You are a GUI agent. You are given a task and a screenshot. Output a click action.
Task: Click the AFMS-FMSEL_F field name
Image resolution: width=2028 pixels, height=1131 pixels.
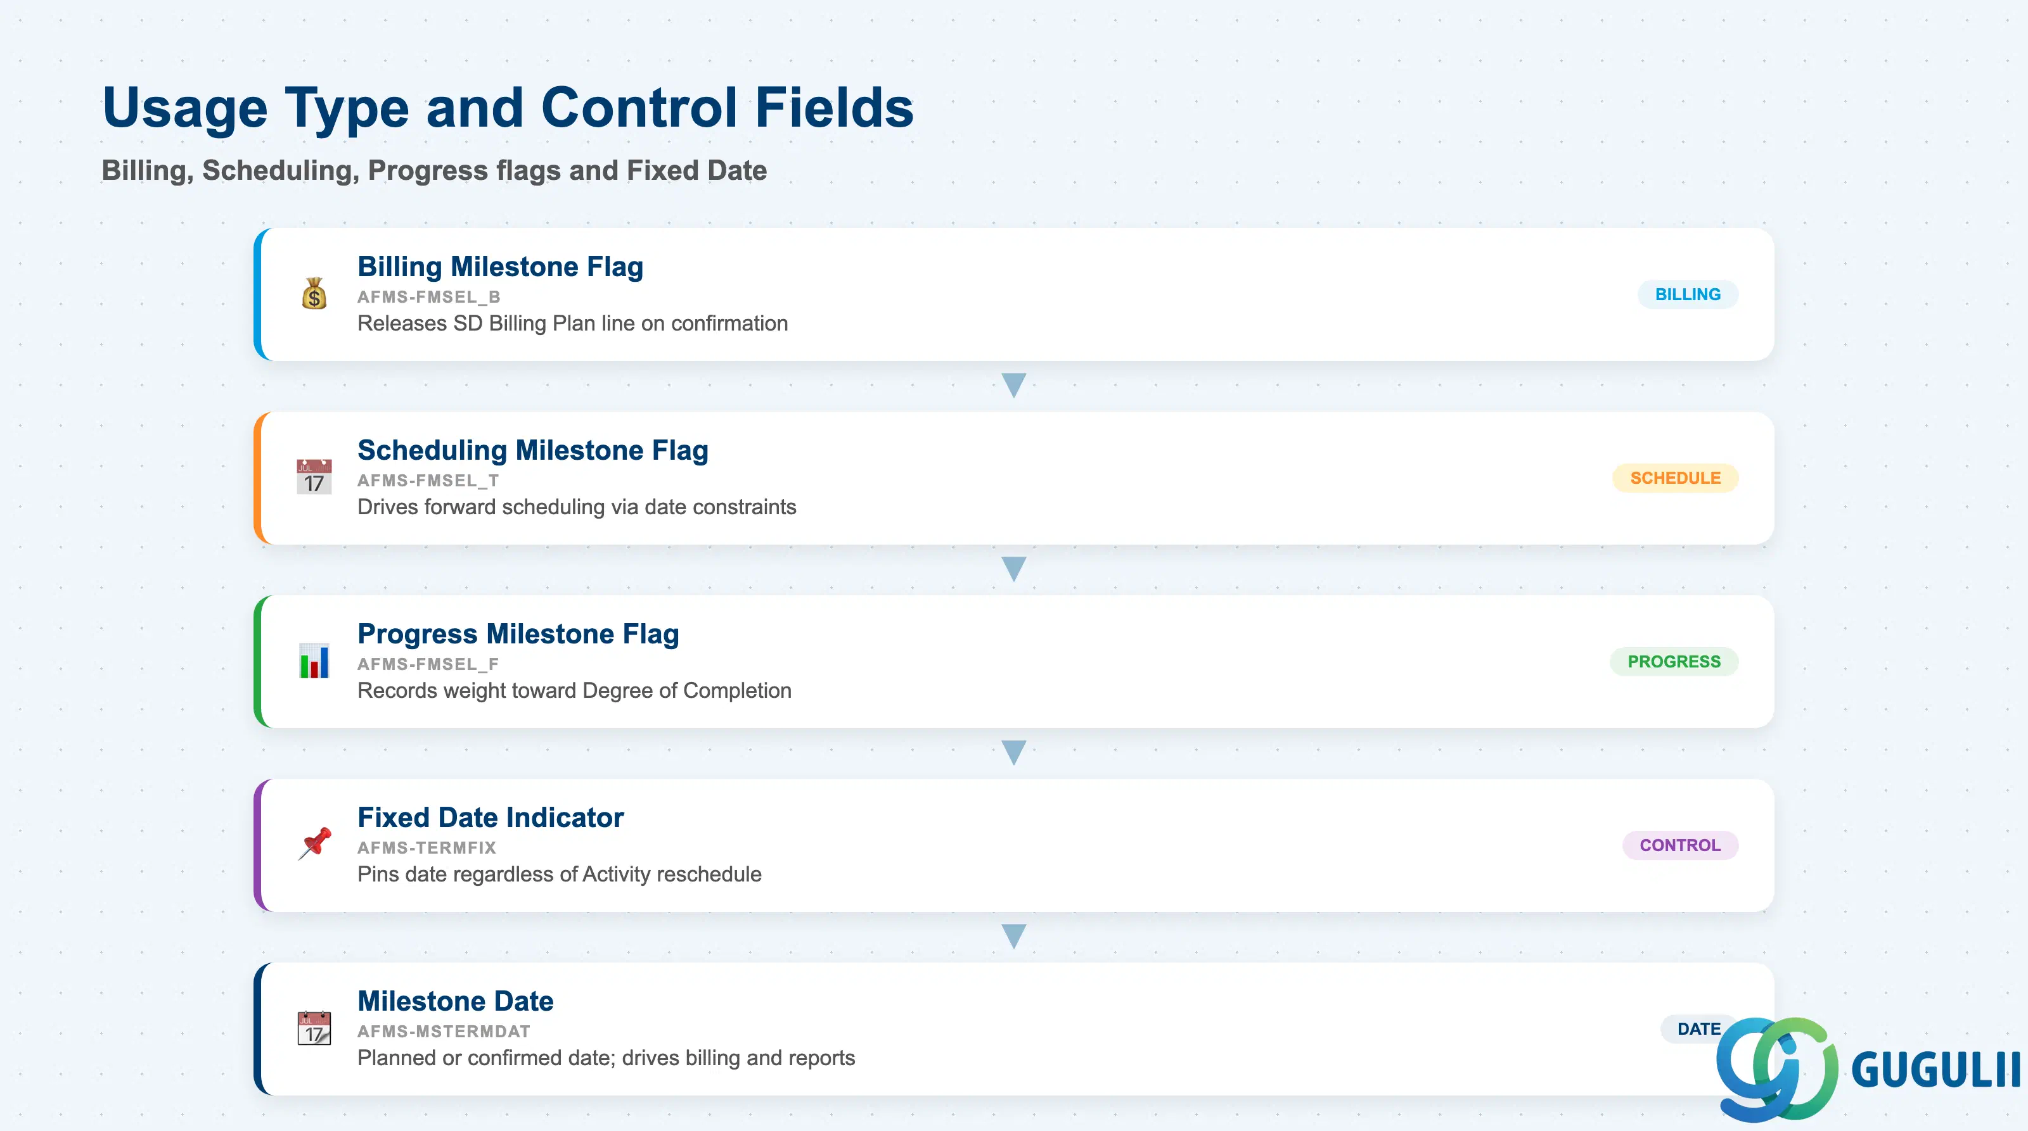click(x=428, y=664)
